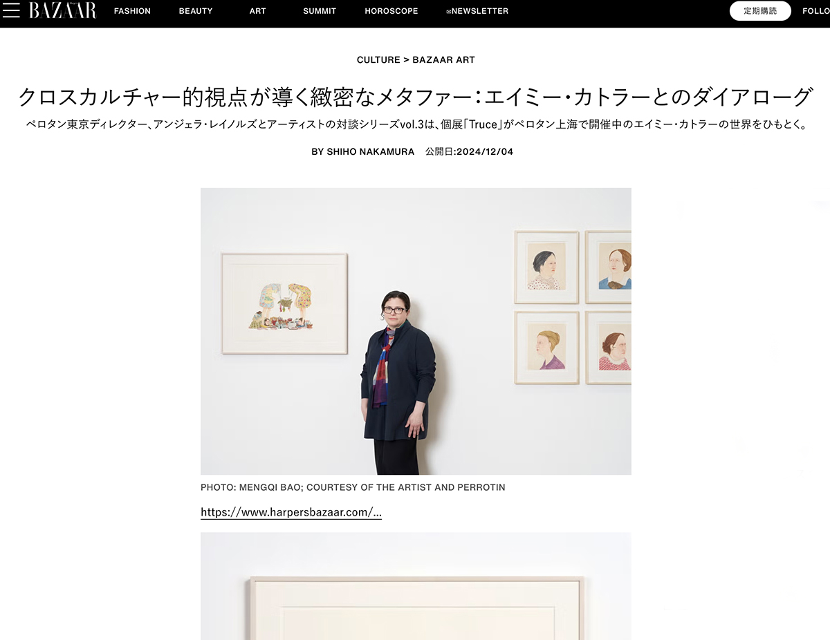The image size is (830, 640).
Task: Click the FOLLOW link in header
Action: coord(816,11)
